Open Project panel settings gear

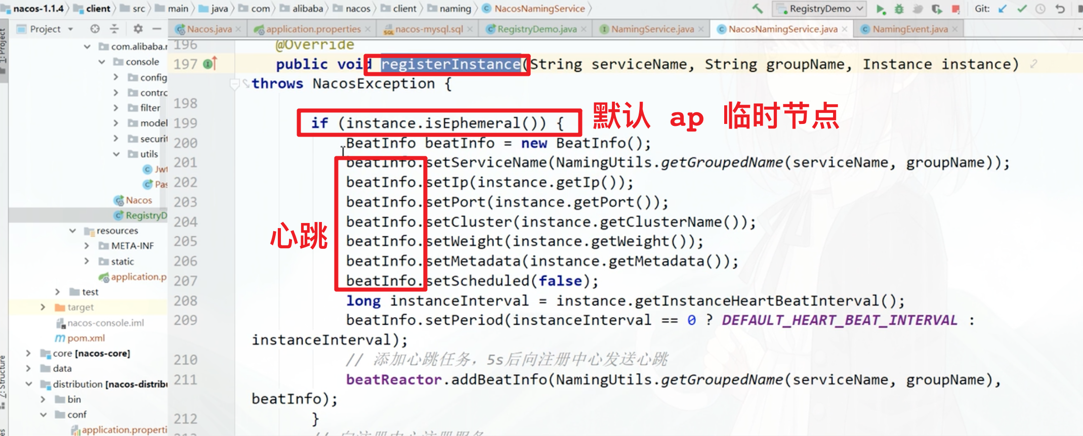tap(138, 29)
